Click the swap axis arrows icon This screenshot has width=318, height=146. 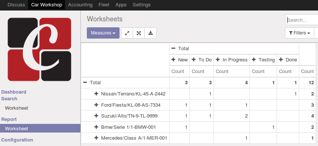click(x=127, y=33)
